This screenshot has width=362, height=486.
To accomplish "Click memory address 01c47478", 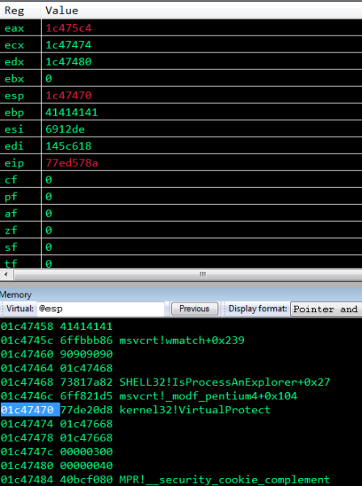I will (x=27, y=437).
